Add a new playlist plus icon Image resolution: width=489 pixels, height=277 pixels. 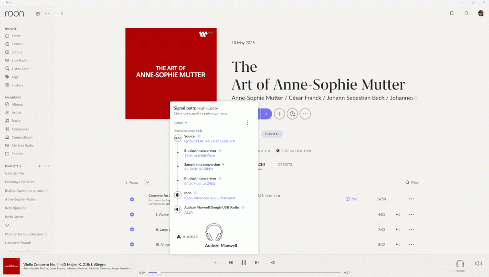pos(39,166)
